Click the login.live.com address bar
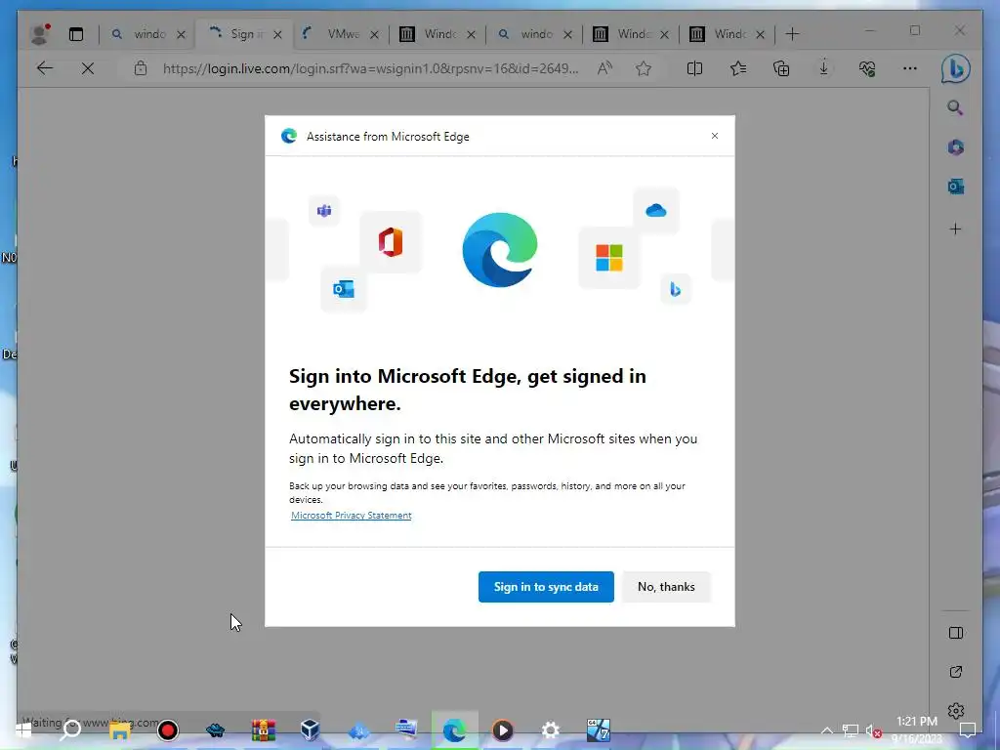The width and height of the screenshot is (1000, 750). tap(370, 68)
